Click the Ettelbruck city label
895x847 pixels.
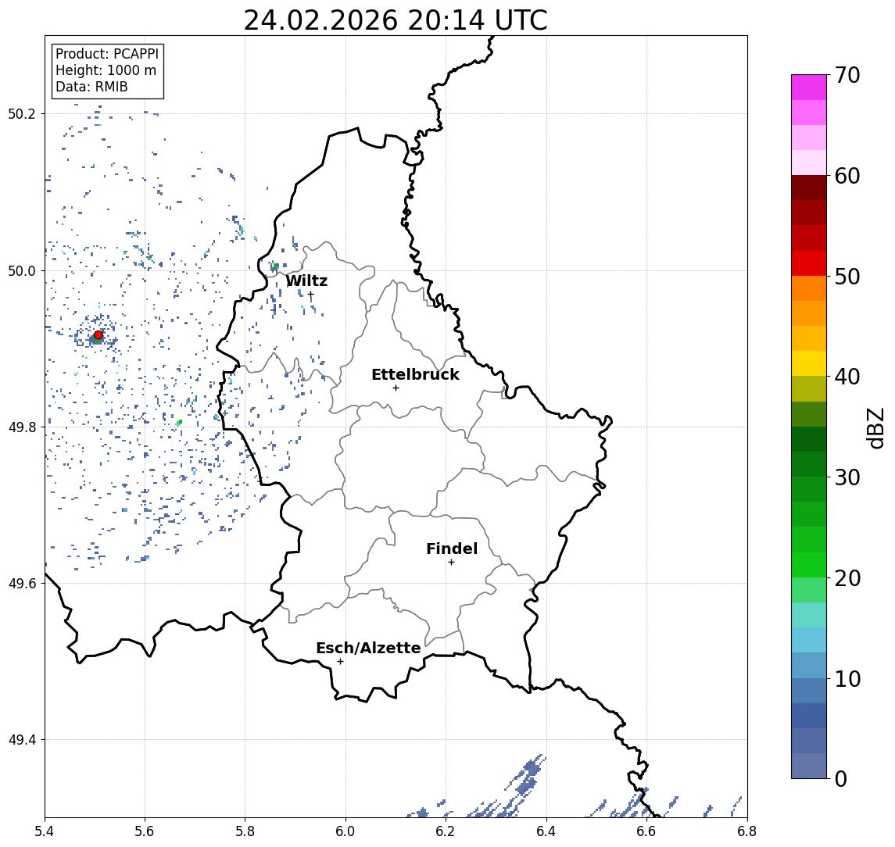pos(415,374)
